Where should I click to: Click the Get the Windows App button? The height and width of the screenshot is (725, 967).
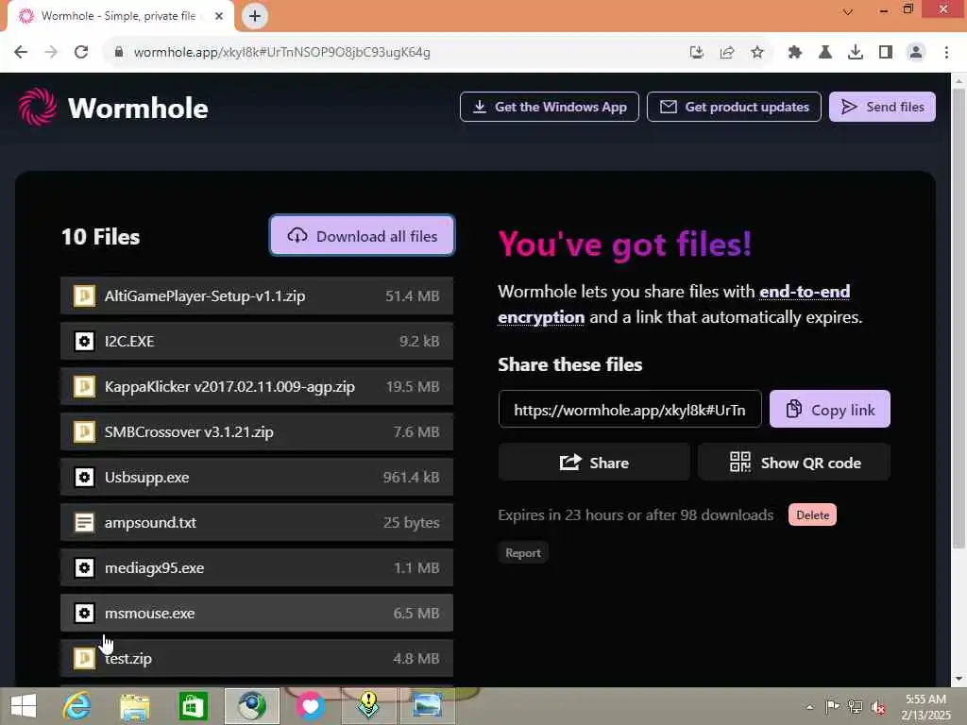click(x=549, y=107)
